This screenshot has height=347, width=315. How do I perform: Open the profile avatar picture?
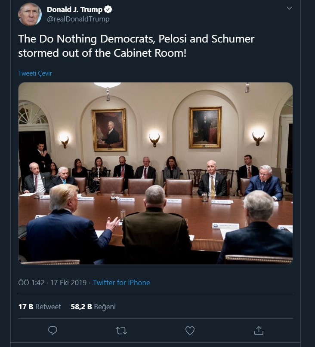[x=30, y=14]
